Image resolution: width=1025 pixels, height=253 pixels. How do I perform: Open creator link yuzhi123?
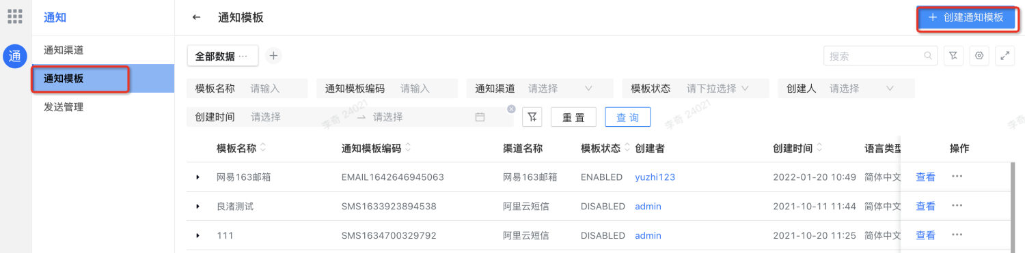655,177
